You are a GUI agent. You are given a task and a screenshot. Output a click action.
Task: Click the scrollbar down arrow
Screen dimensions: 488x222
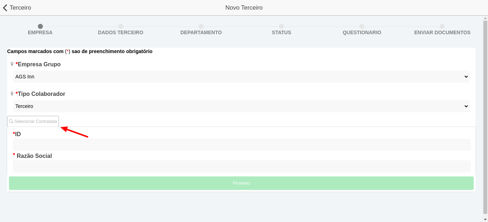pyautogui.click(x=485, y=219)
